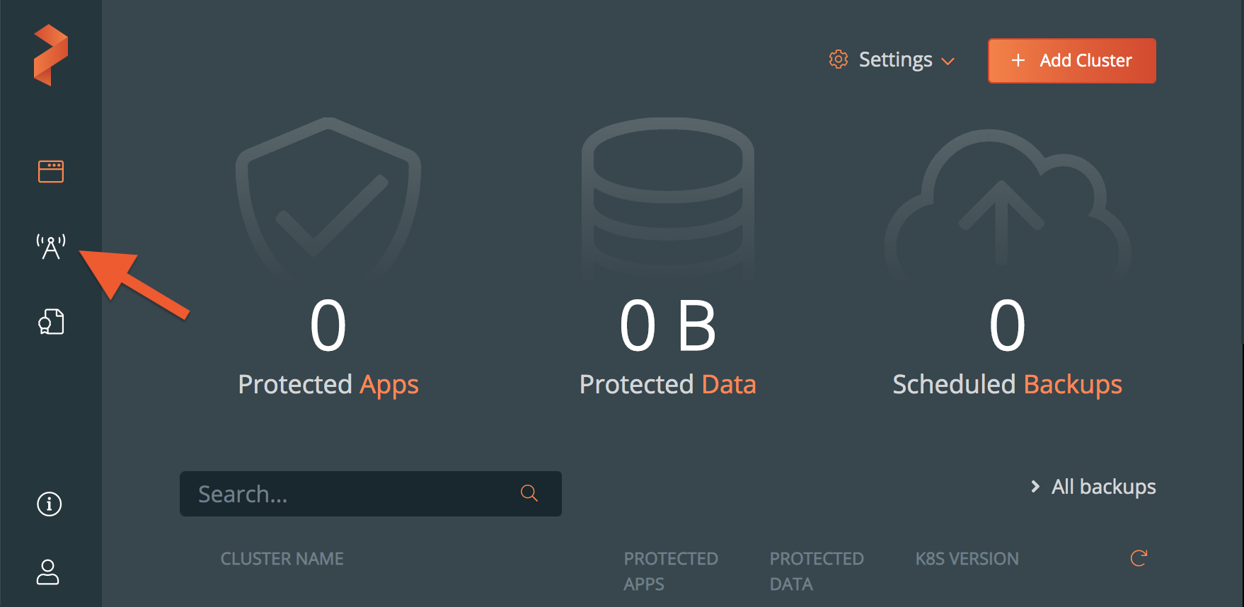Click the Settings gear icon
Viewport: 1244px width, 607px height.
click(x=839, y=60)
